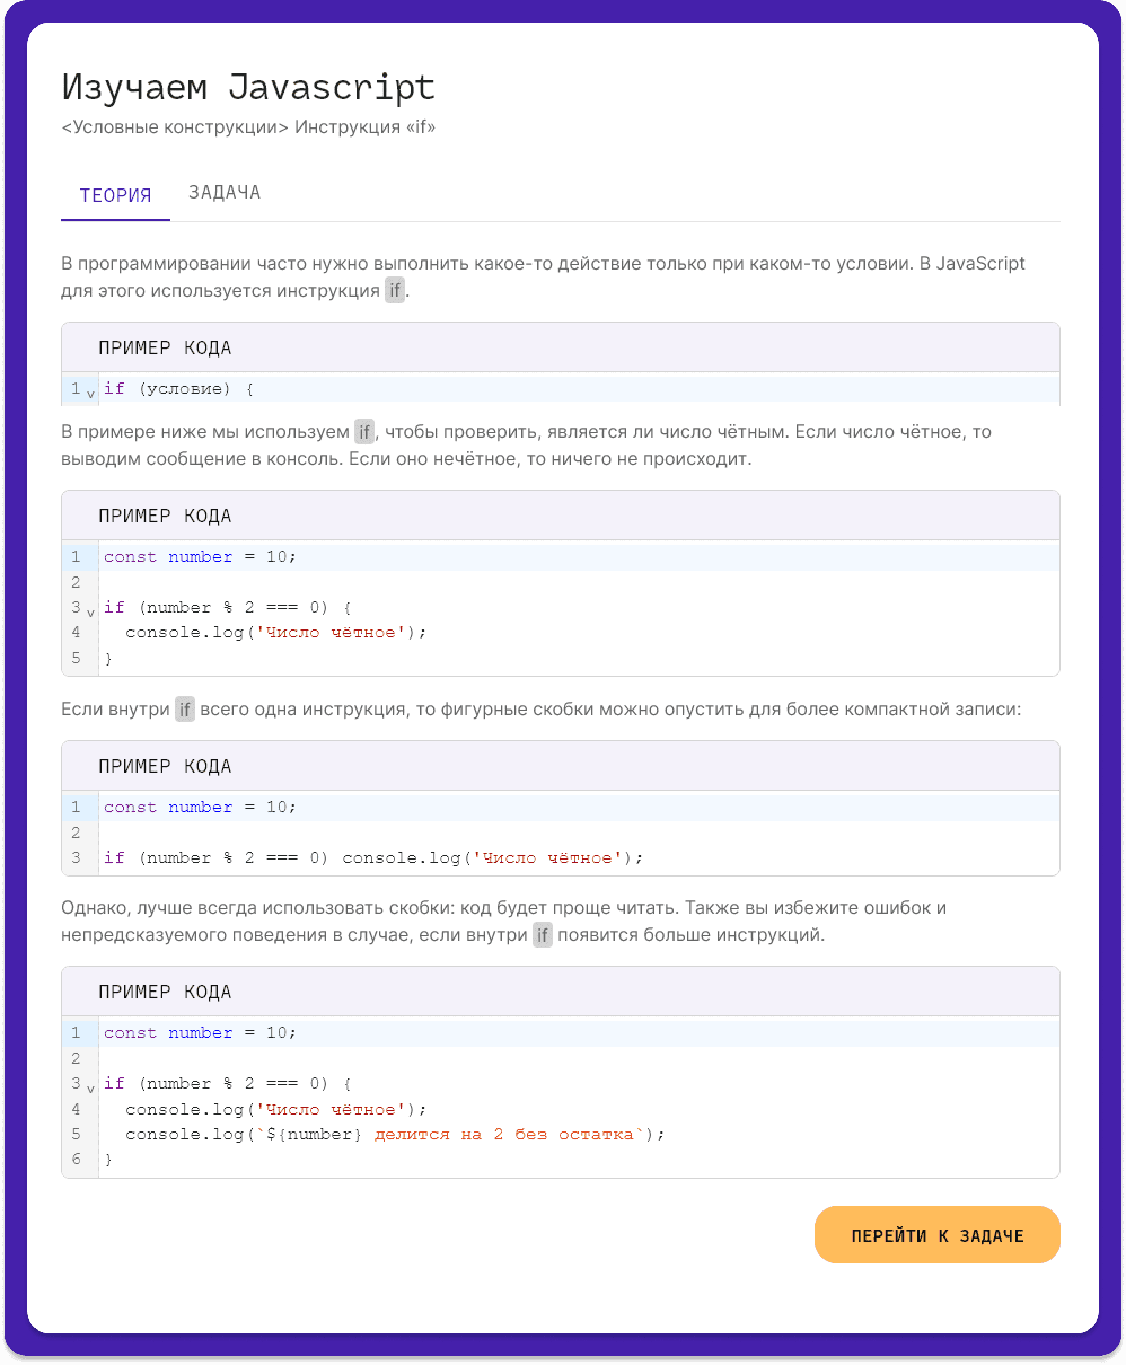Screen dimensions: 1126x1365
Task: Switch to the ЗАДАЧА tab
Action: tap(224, 192)
